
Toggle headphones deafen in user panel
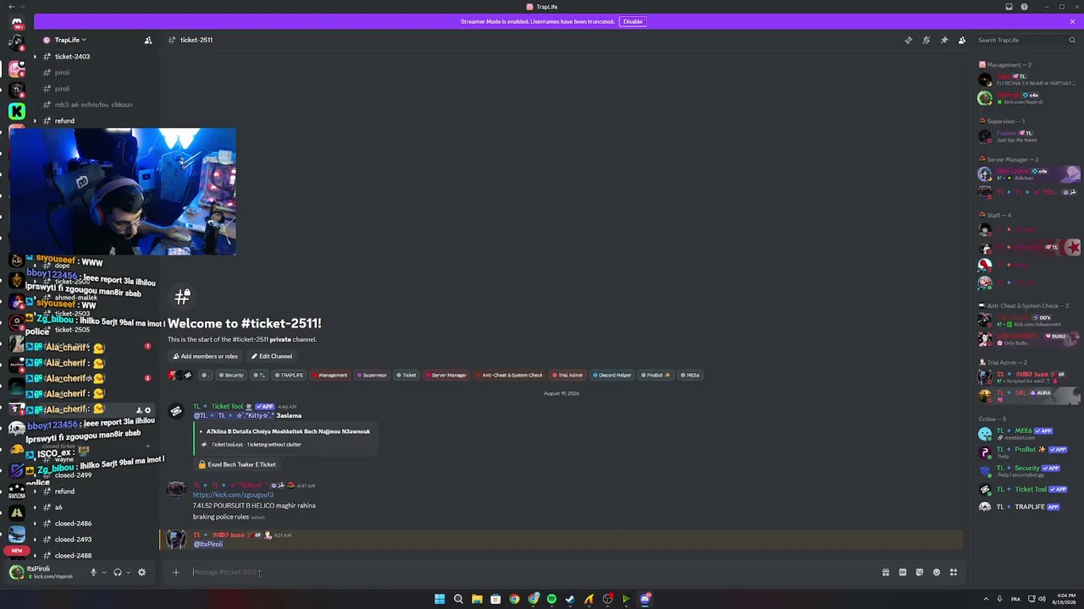coord(118,573)
